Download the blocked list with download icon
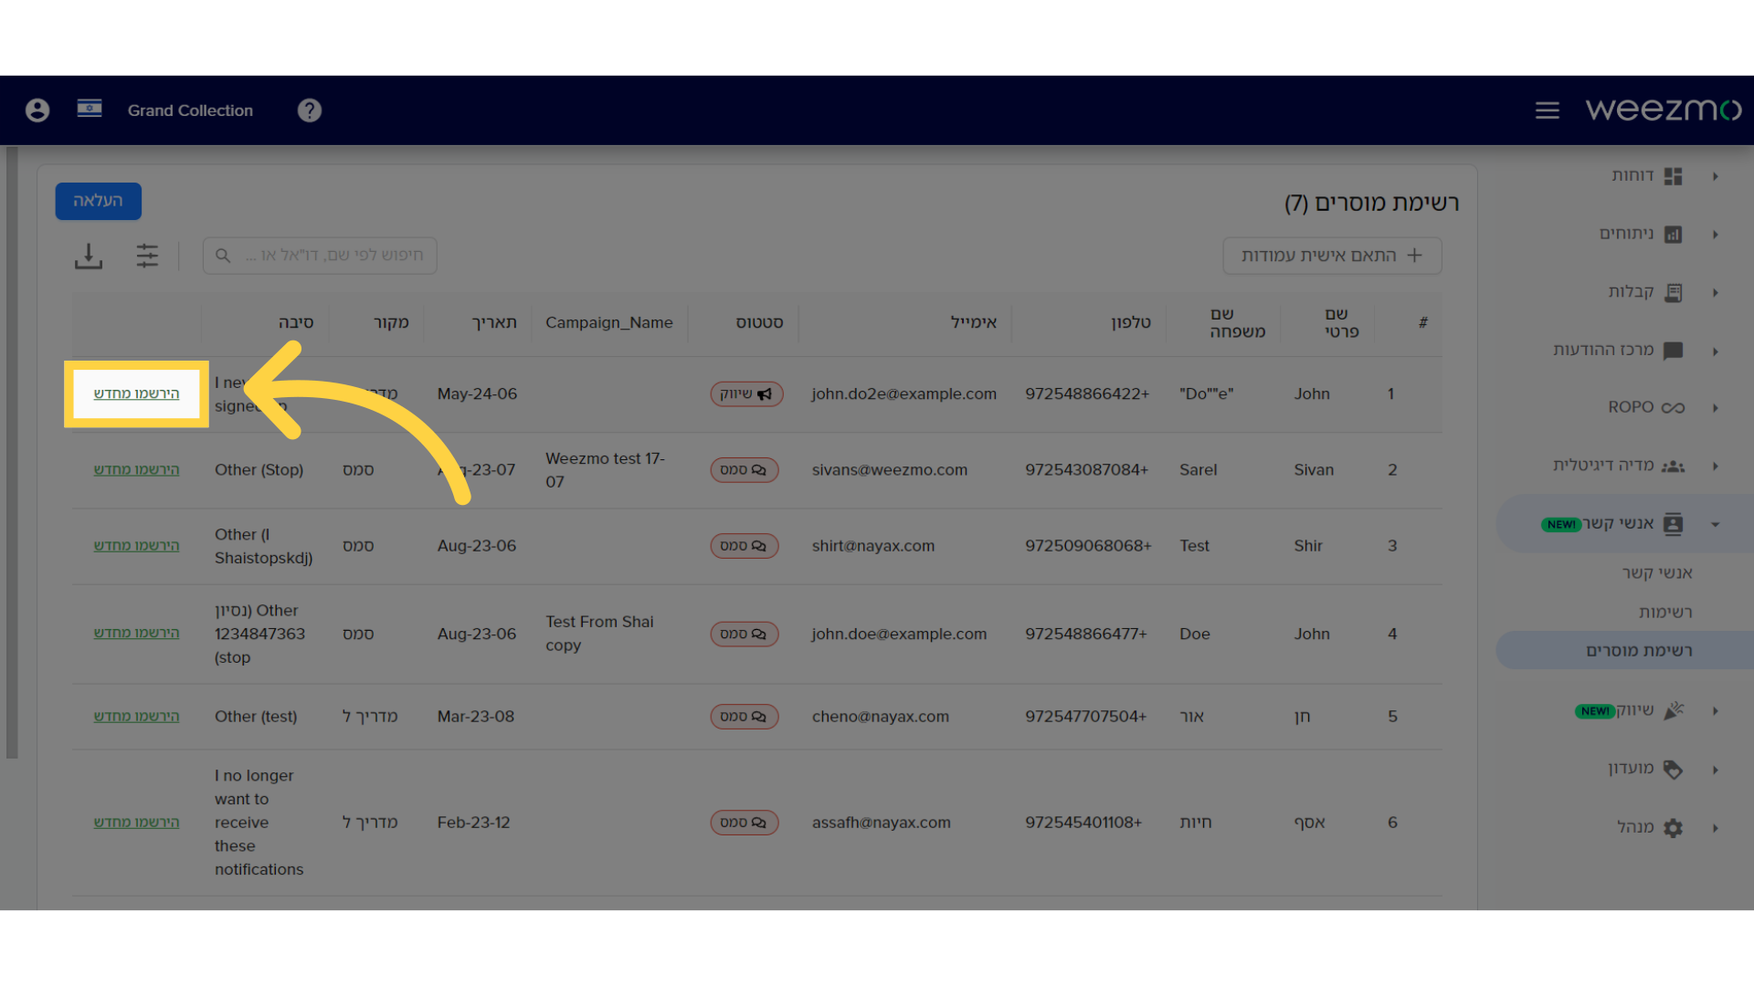The height and width of the screenshot is (986, 1754). click(89, 256)
